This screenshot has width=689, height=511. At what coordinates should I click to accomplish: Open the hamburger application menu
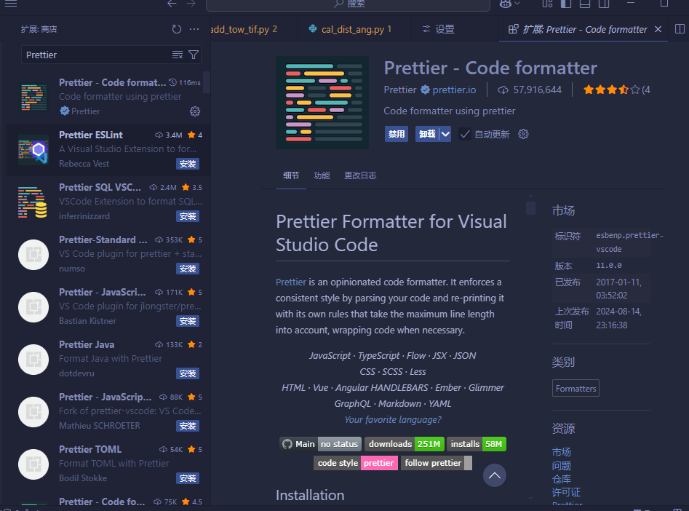coord(11,4)
